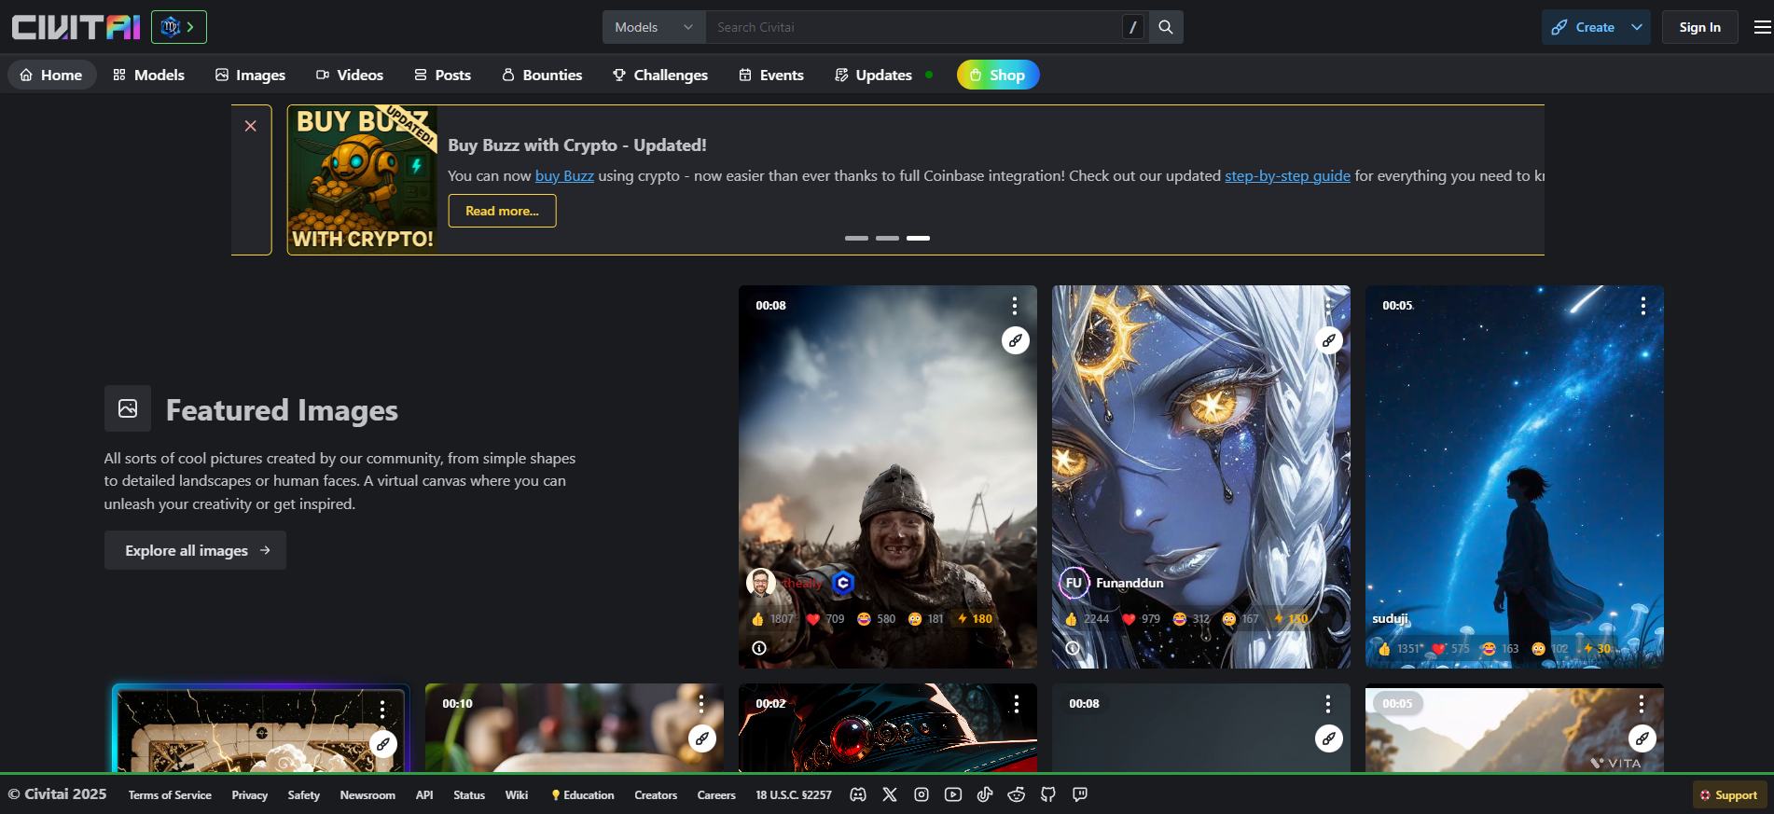Image resolution: width=1774 pixels, height=814 pixels.
Task: Click thumbs up reaction 1807
Action: 772,619
